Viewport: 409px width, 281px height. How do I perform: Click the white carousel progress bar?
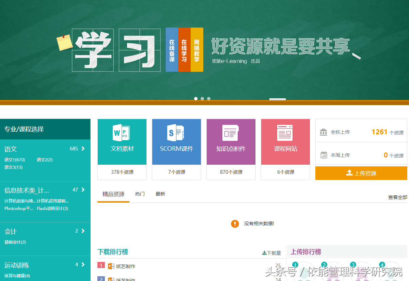[277, 99]
